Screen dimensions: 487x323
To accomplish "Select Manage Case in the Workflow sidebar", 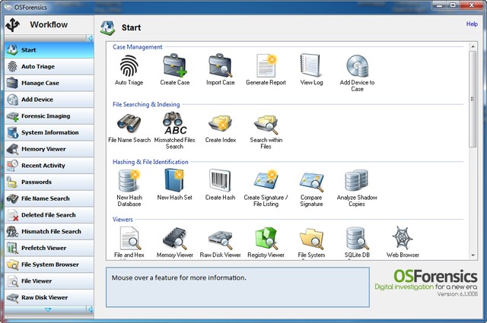I will tap(46, 83).
